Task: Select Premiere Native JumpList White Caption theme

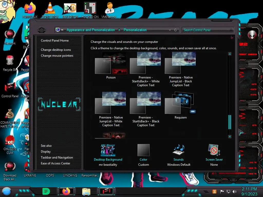Action: coord(111,109)
